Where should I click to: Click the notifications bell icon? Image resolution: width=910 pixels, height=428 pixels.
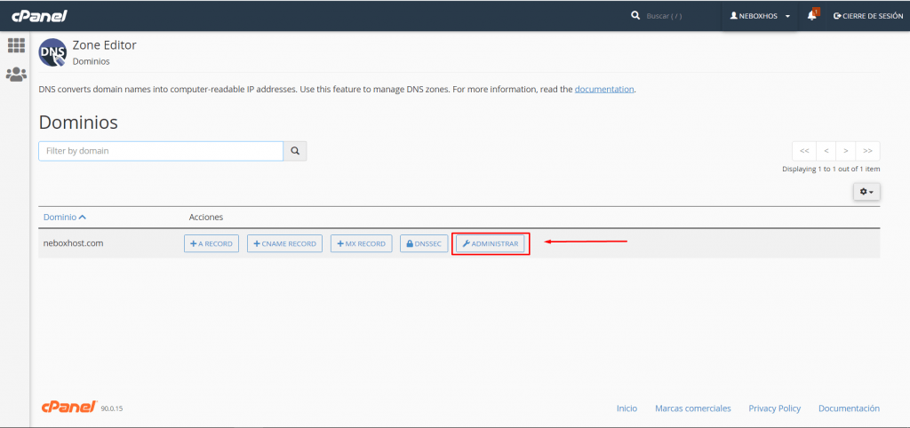click(812, 15)
